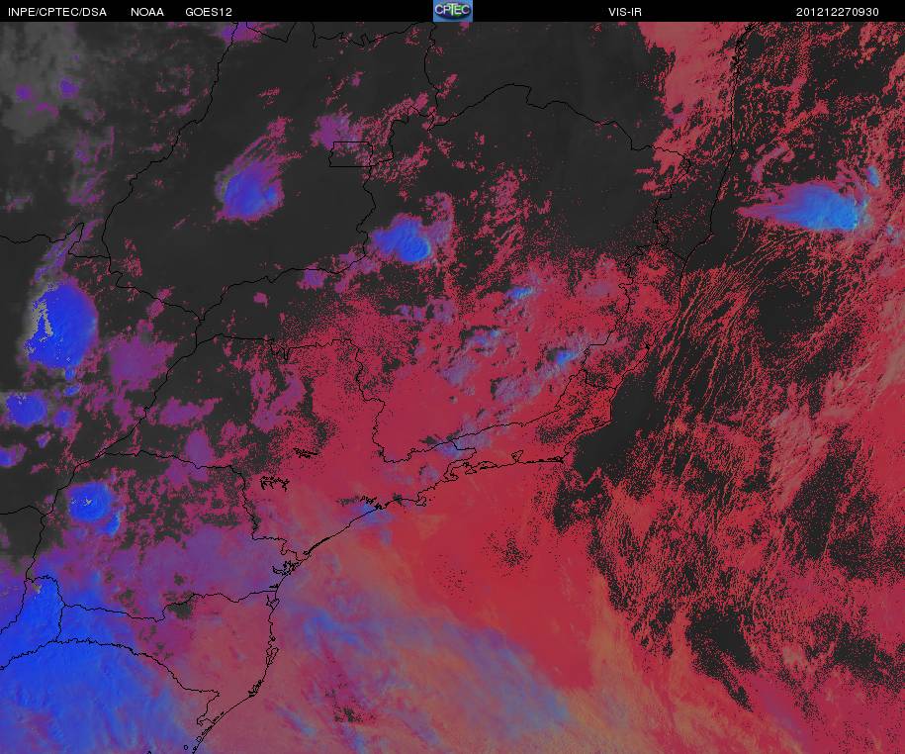Select the small blue cloud spot near the Rio de Janeiro coast
This screenshot has width=905, height=754.
(x=563, y=357)
